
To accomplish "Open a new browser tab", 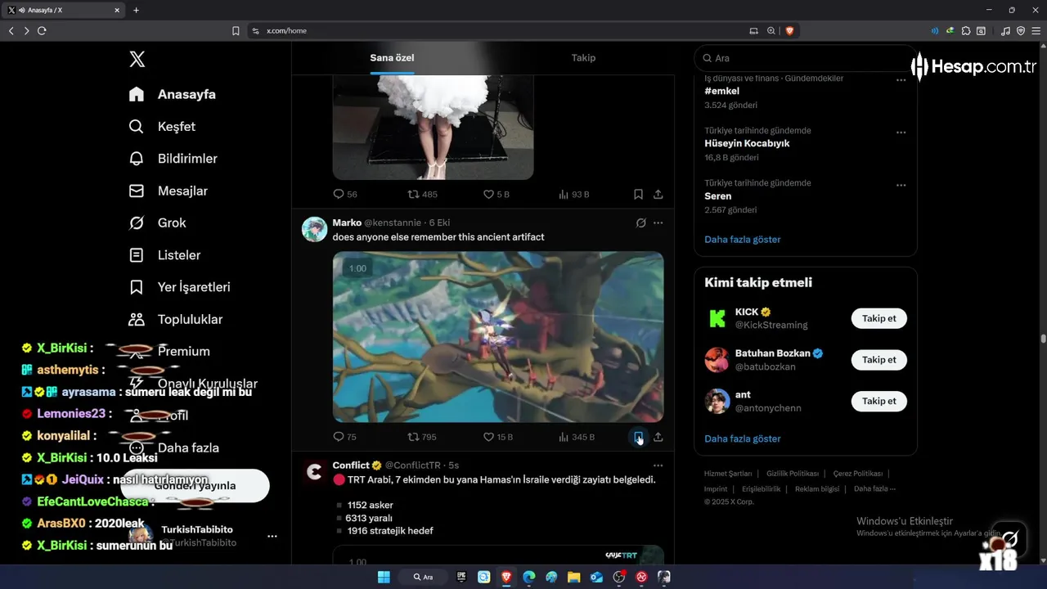I will pos(136,11).
